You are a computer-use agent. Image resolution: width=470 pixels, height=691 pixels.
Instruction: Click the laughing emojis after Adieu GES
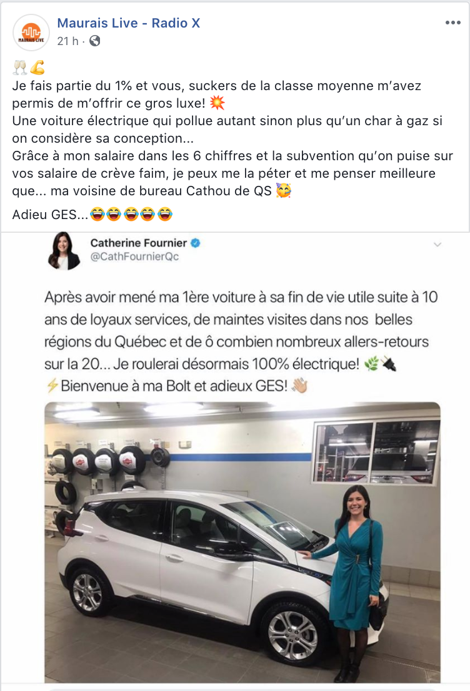pos(131,214)
